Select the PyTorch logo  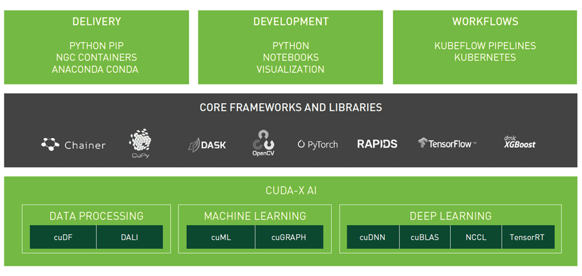[x=318, y=144]
